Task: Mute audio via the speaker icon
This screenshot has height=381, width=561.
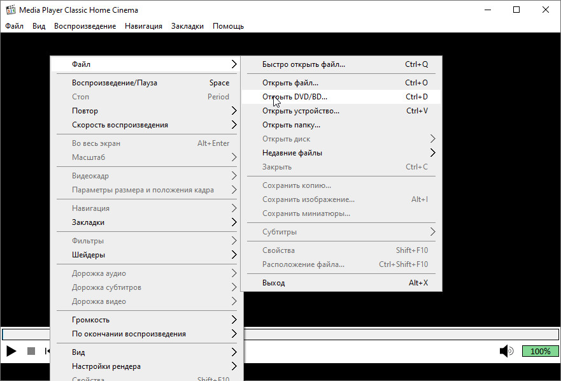Action: pyautogui.click(x=506, y=351)
